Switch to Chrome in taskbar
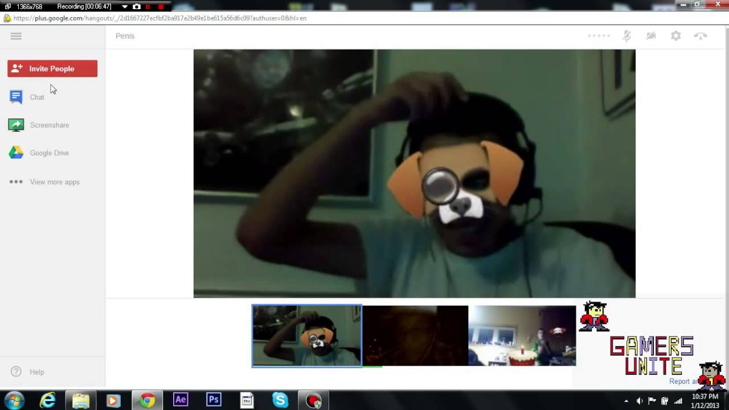Screen dimensions: 729x410 (147, 400)
